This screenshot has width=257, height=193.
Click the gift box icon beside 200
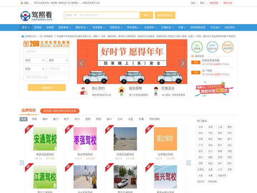coord(26,44)
